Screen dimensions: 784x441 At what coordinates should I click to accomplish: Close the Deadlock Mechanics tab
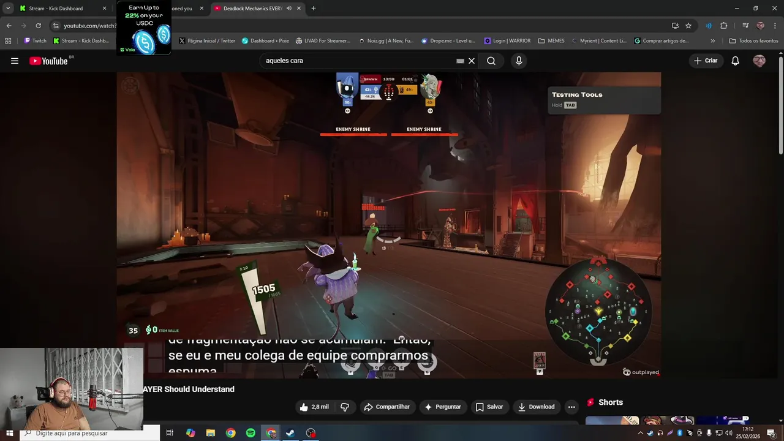click(299, 9)
